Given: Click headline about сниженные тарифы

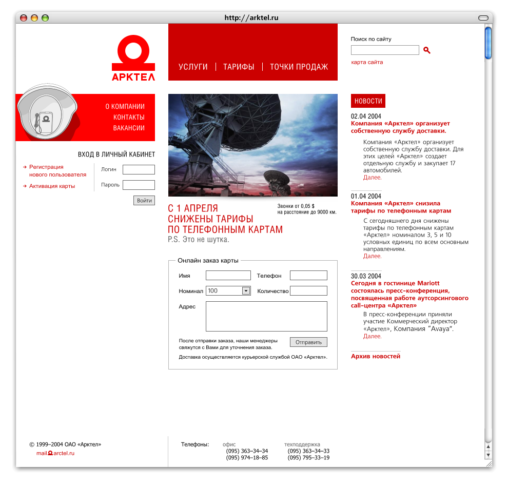Looking at the screenshot, I should pyautogui.click(x=225, y=219).
